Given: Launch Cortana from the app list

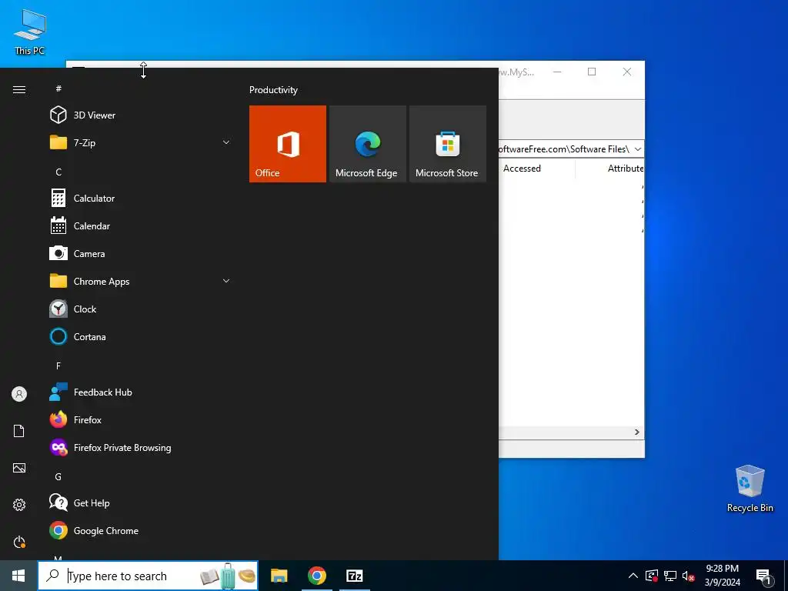Looking at the screenshot, I should (141, 337).
